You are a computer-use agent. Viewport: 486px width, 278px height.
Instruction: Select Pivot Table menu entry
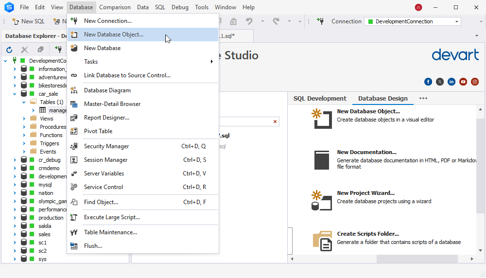tap(143, 131)
